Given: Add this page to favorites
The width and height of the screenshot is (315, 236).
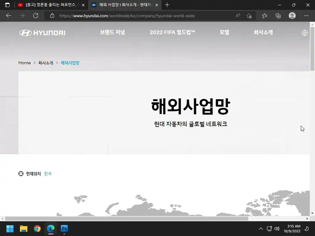Looking at the screenshot, I should point(249,16).
